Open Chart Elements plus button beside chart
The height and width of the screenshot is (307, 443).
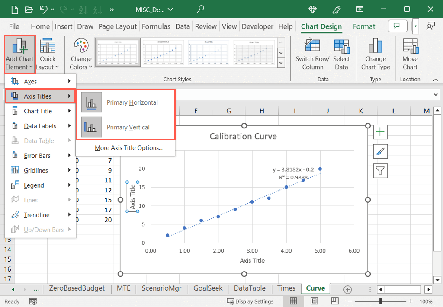[x=380, y=132]
